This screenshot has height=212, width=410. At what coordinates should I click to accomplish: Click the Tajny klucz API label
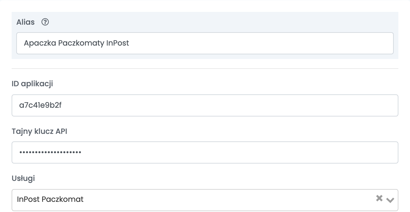[x=40, y=131]
